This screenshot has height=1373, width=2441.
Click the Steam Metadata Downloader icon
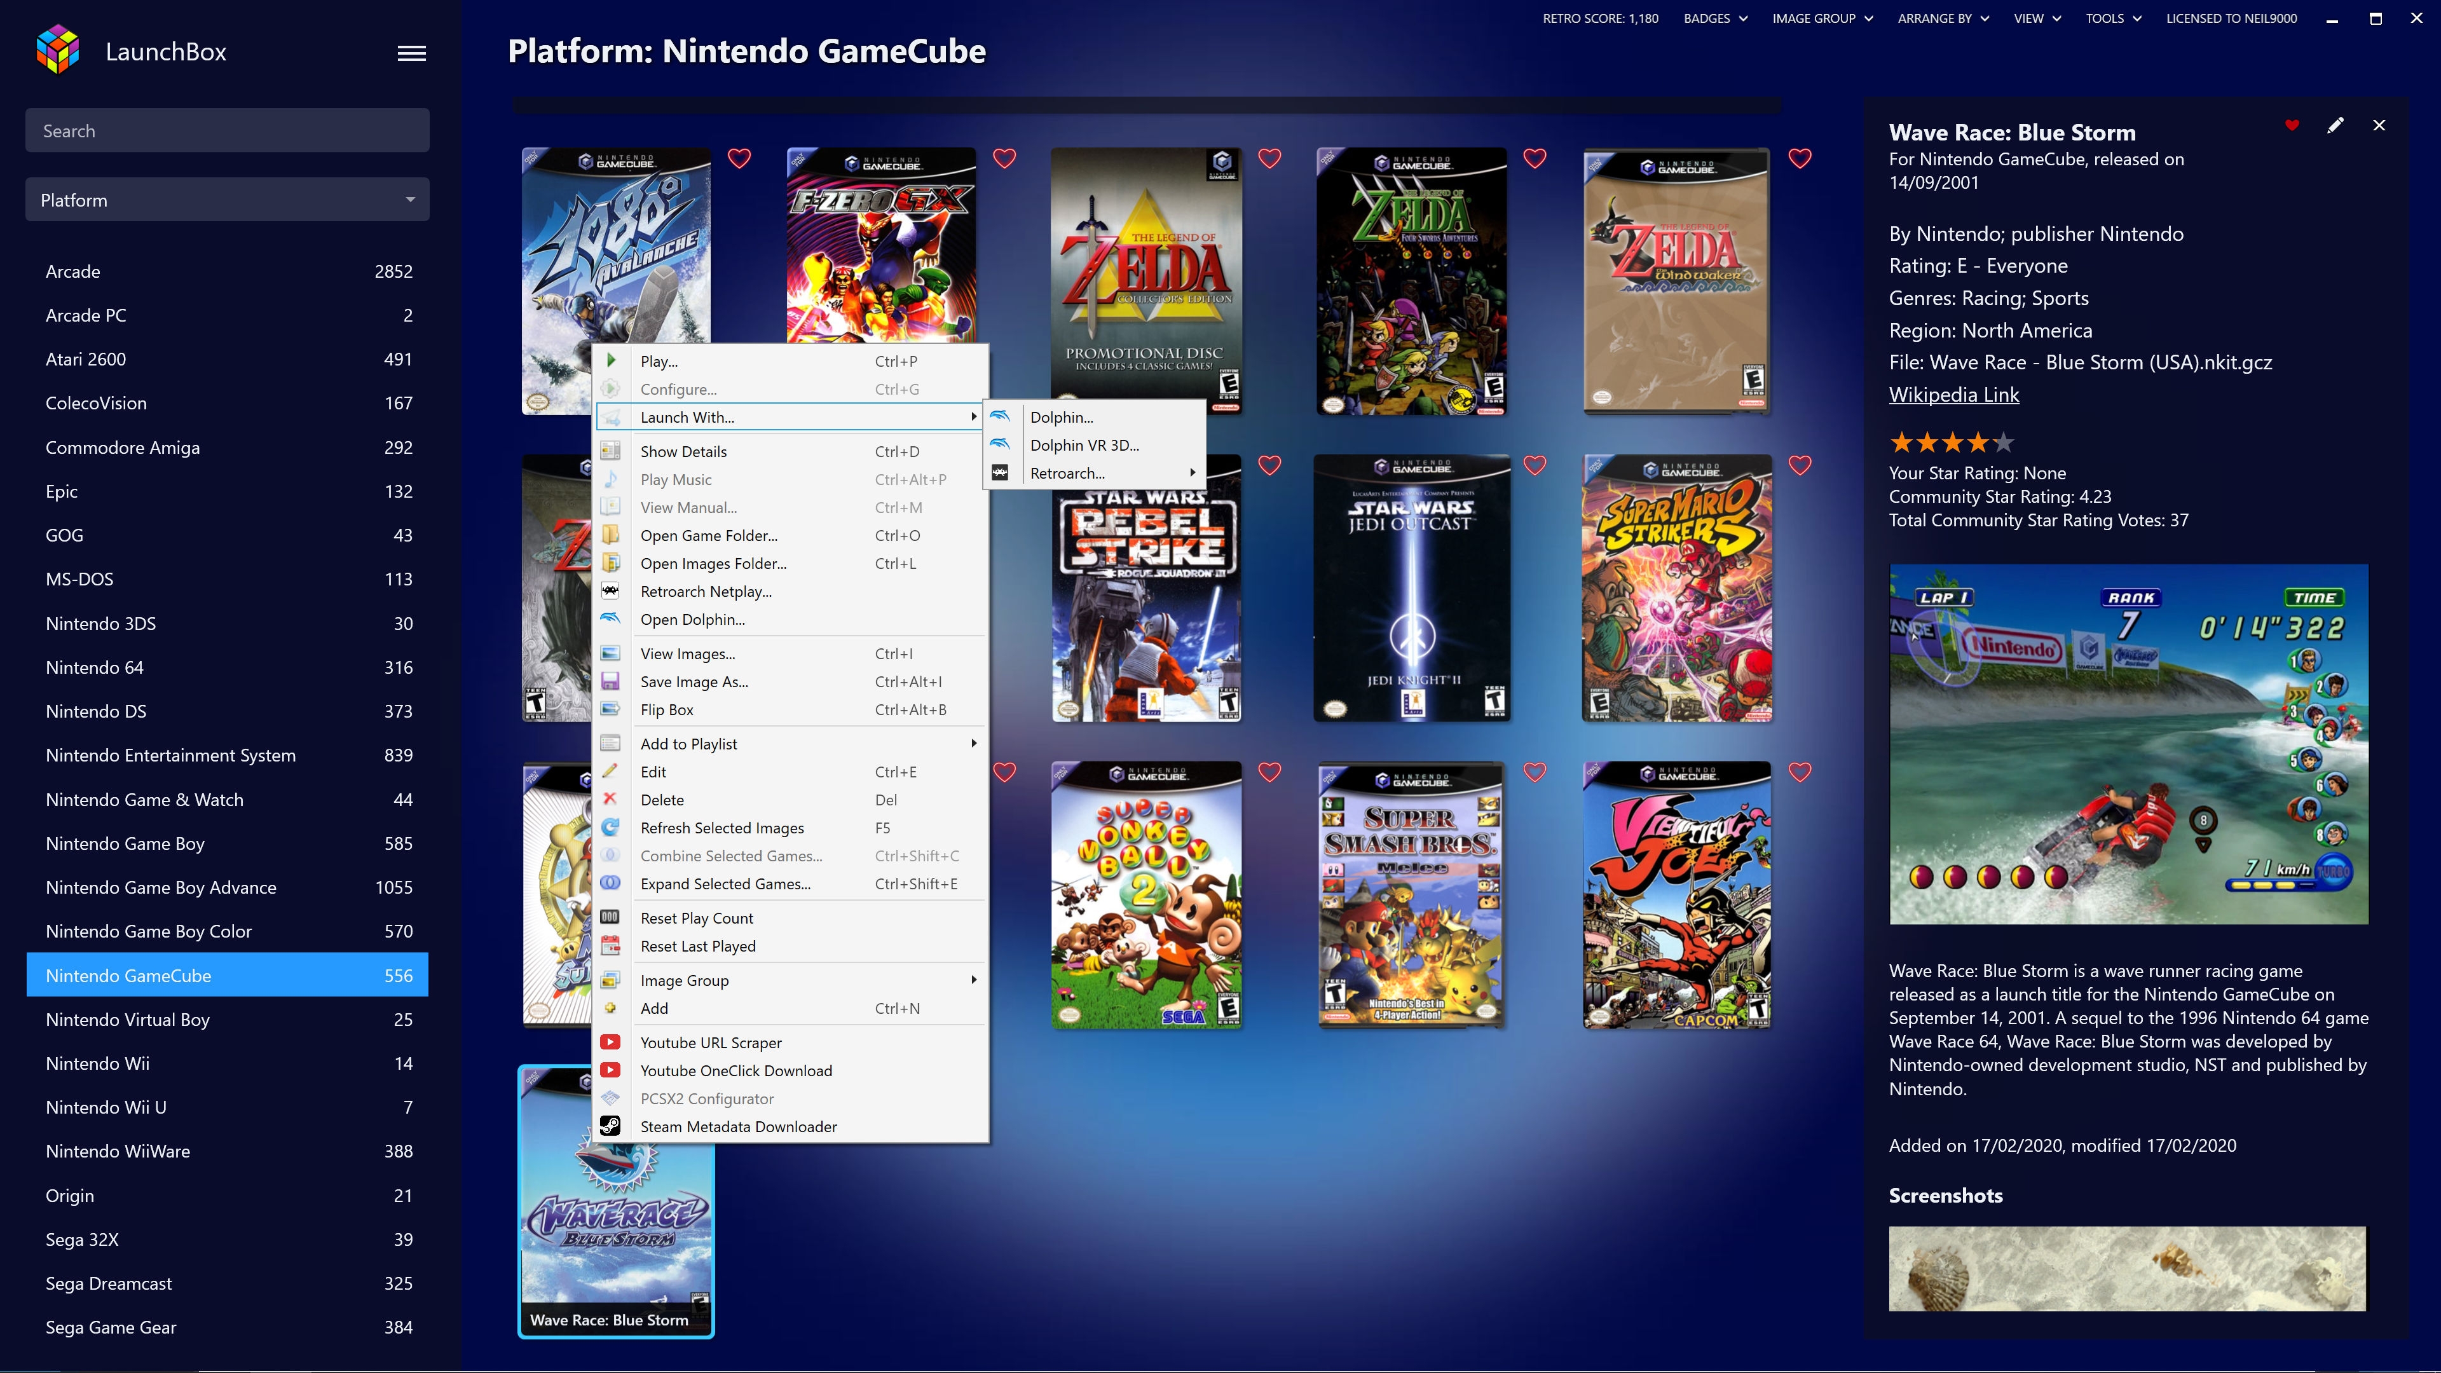tap(610, 1126)
